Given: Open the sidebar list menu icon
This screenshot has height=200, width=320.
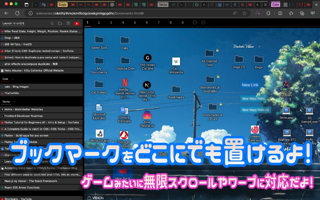Looking at the screenshot, I should (68, 23).
